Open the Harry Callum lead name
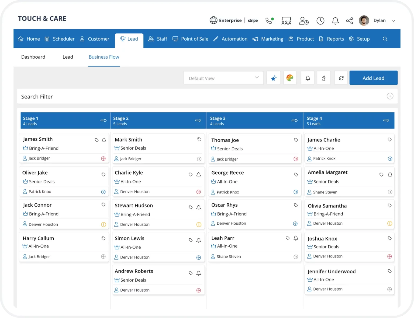414x318 pixels. tap(38, 238)
